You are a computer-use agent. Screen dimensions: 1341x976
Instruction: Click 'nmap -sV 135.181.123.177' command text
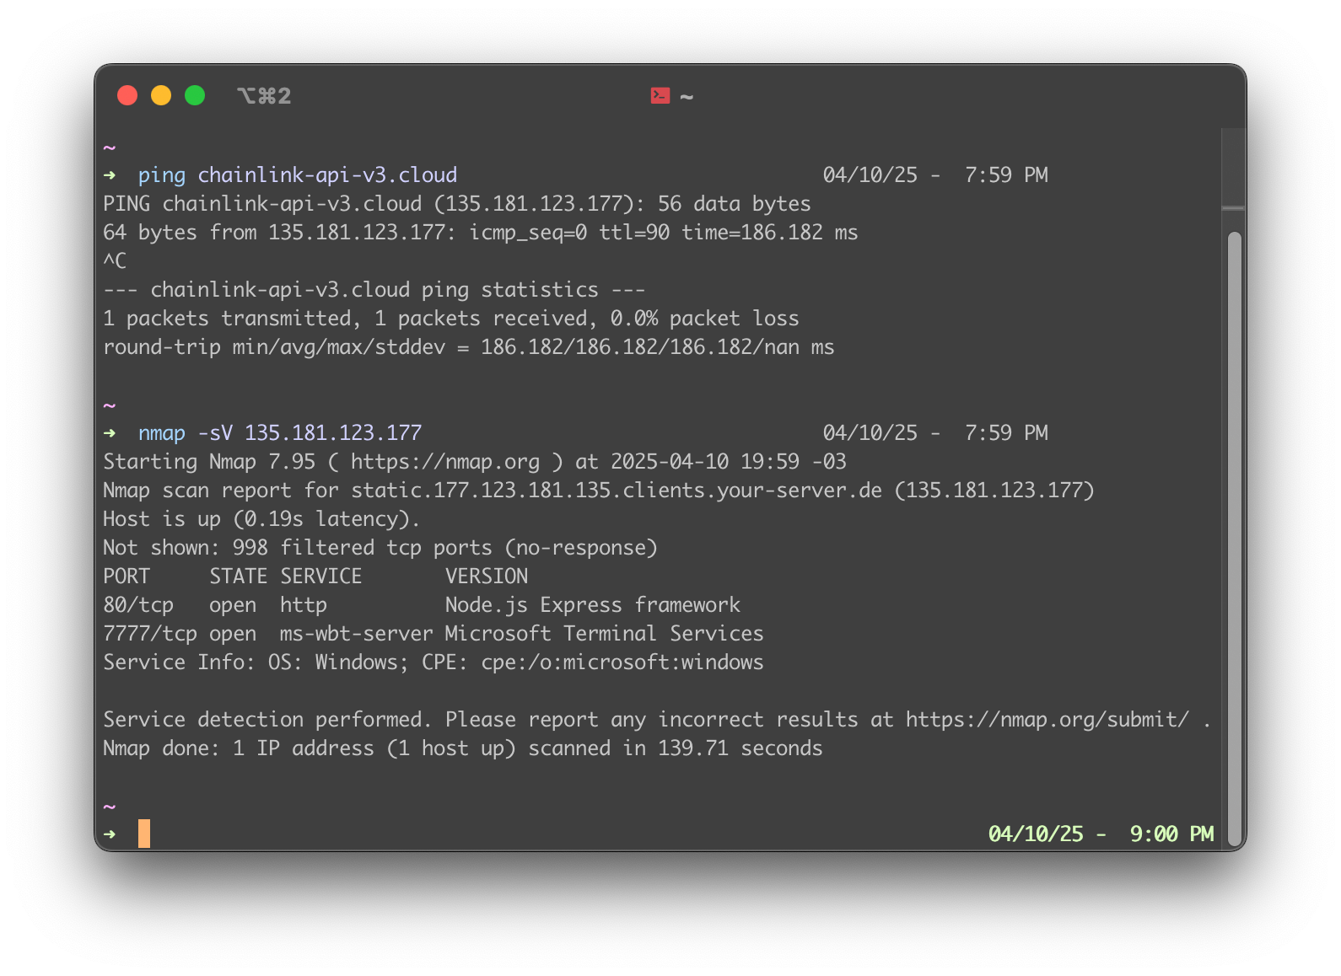click(280, 433)
